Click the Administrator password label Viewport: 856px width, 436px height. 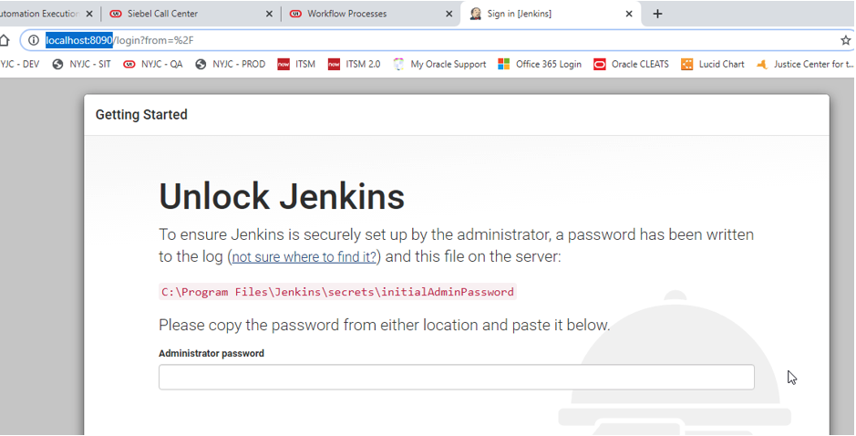pos(211,354)
